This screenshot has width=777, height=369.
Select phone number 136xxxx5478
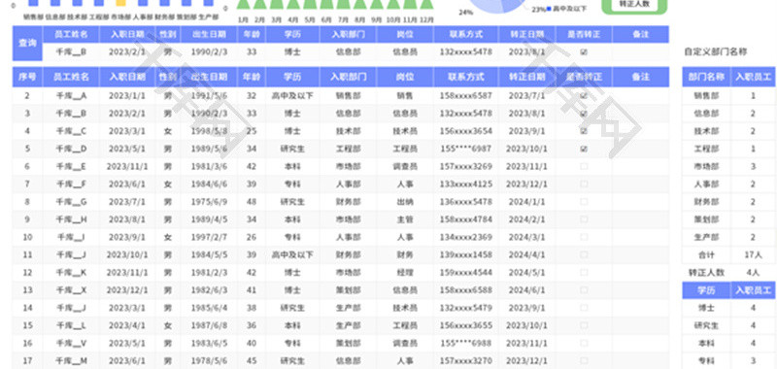466,202
